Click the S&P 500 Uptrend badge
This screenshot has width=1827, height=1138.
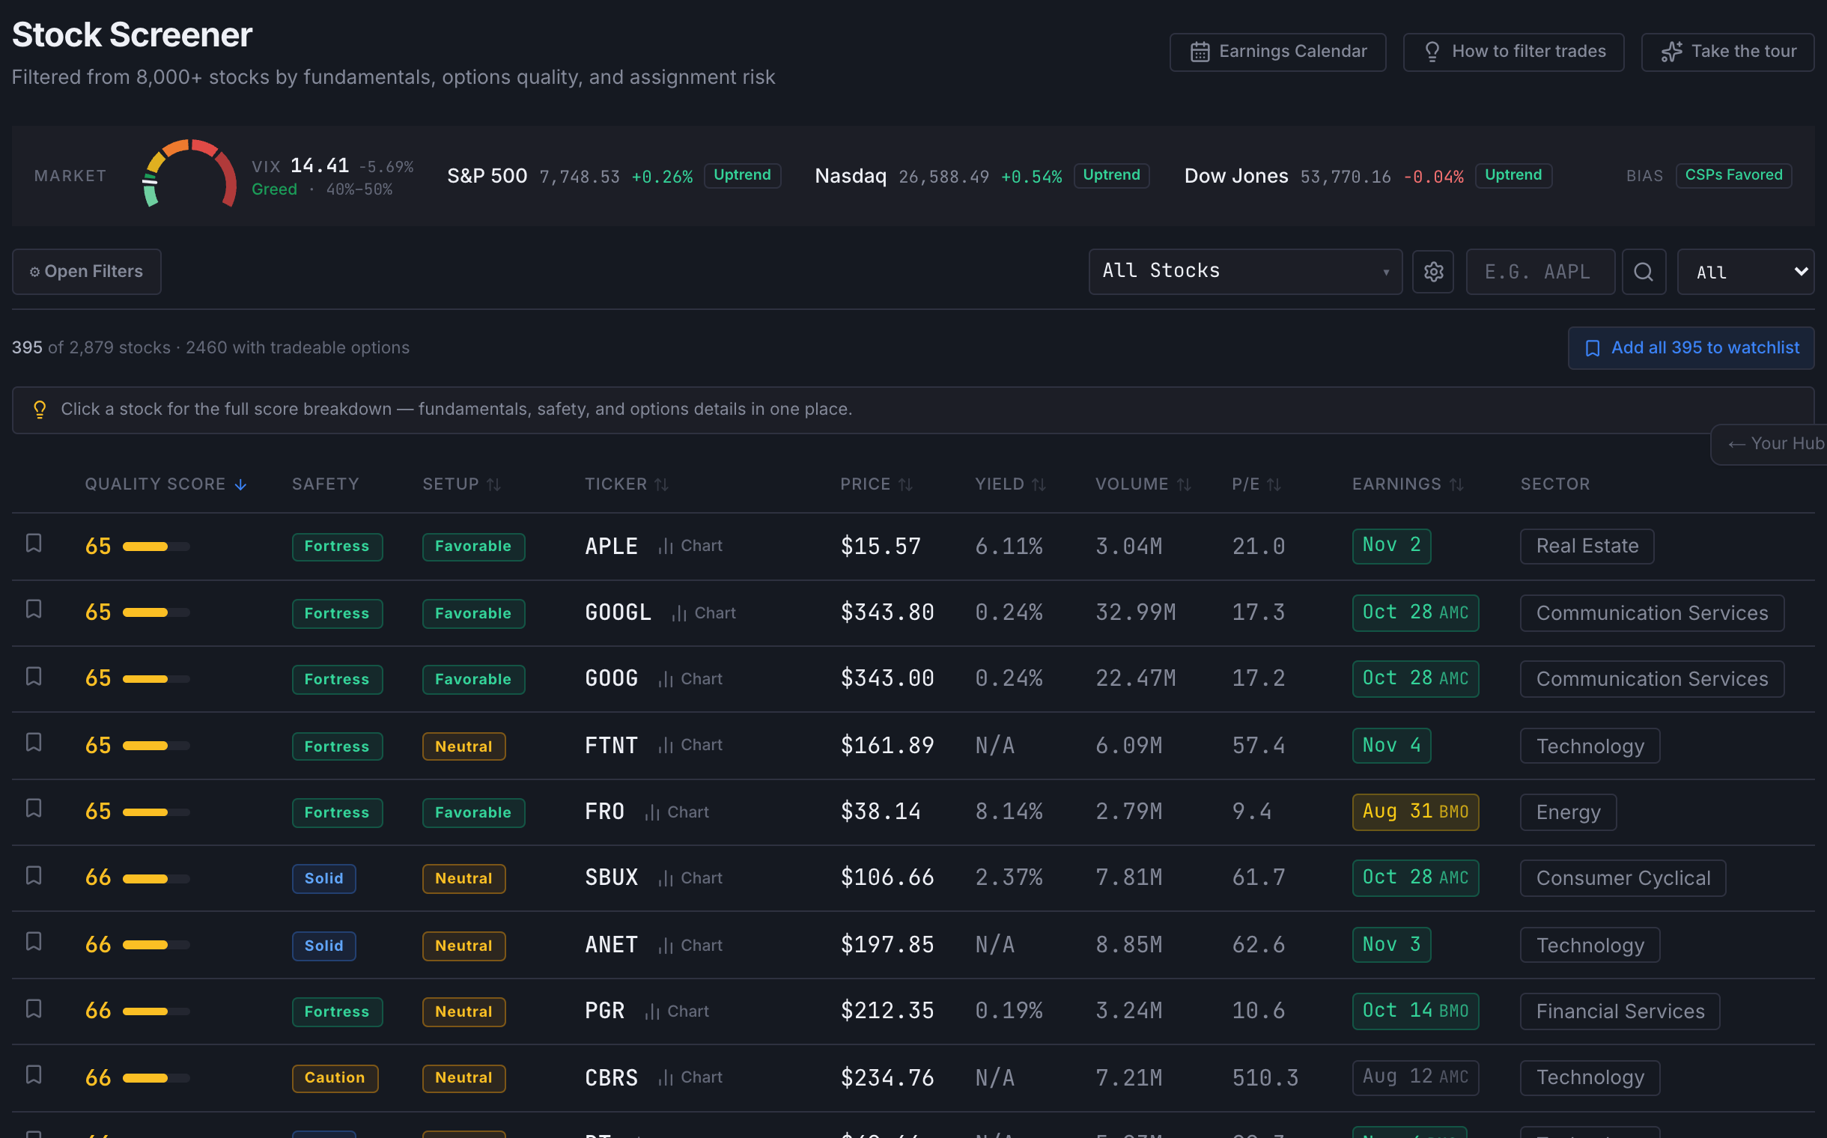coord(742,175)
